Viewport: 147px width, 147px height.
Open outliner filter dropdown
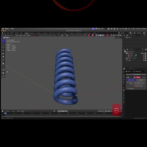pyautogui.click(x=143, y=49)
